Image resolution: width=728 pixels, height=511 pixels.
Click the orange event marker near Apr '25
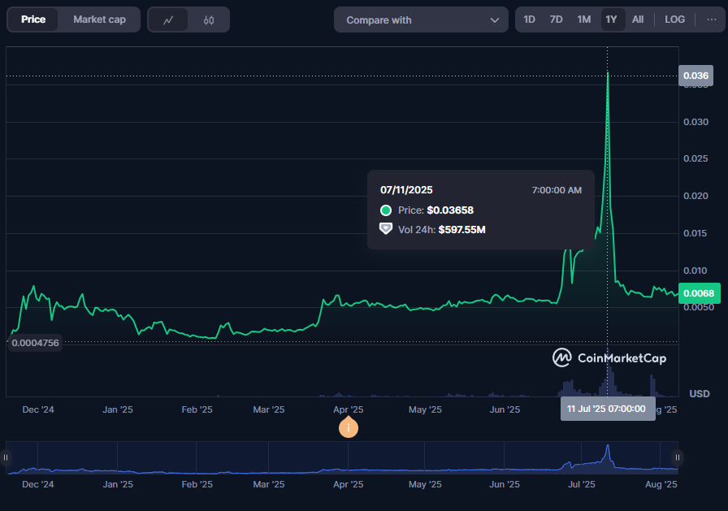[x=349, y=427]
